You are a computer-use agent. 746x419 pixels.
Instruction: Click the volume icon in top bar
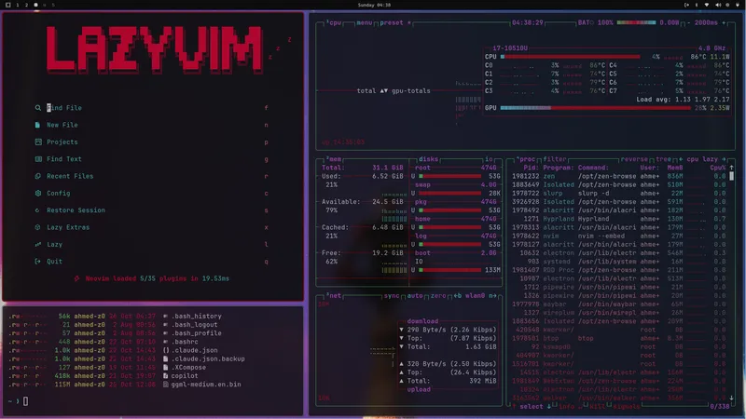pos(718,5)
